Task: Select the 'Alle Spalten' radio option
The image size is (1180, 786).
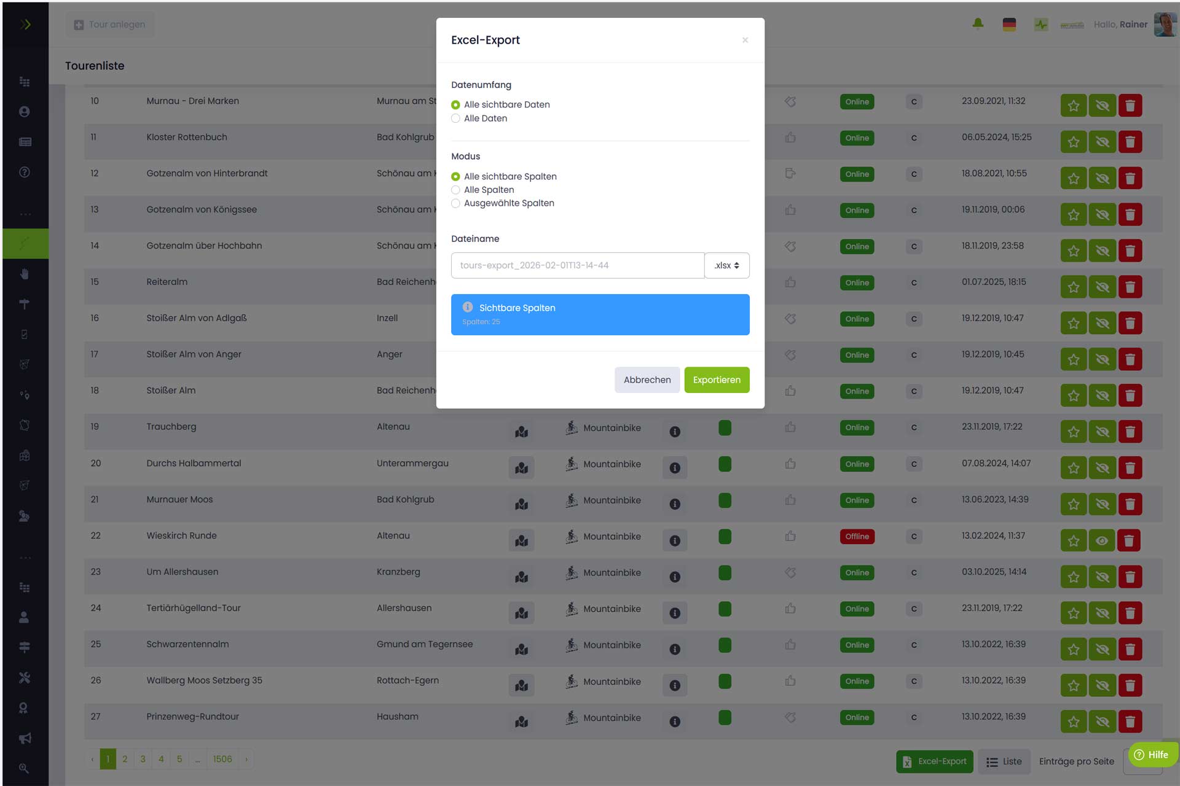Action: pos(455,190)
